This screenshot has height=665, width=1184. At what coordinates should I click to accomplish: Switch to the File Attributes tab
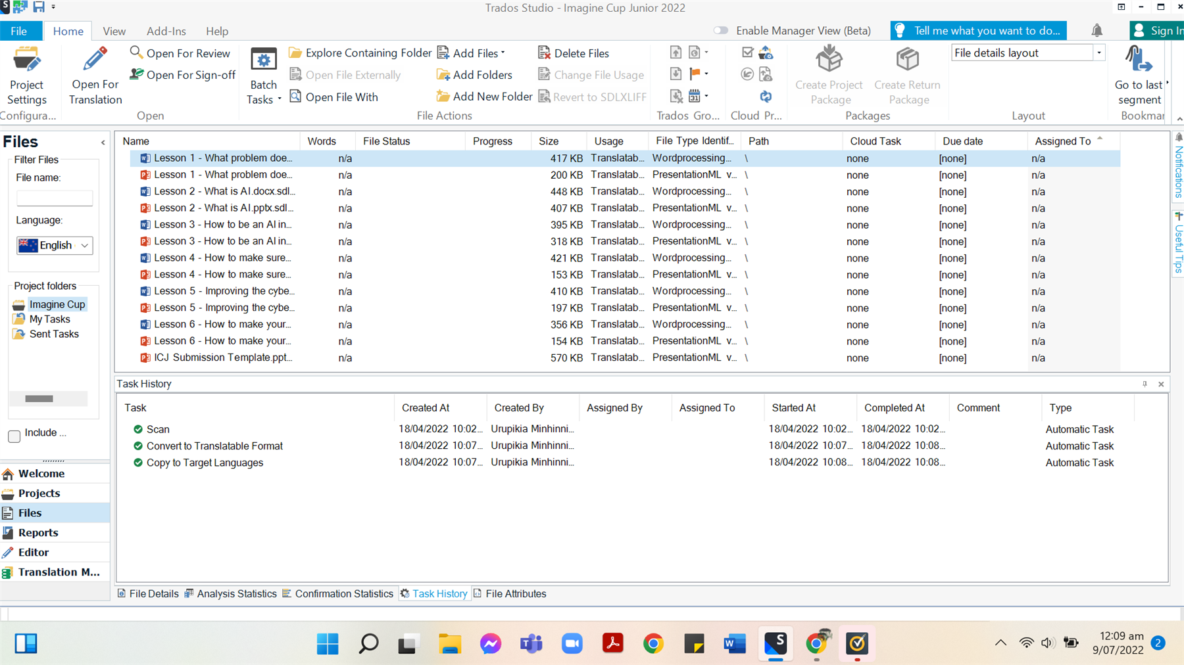coord(510,593)
